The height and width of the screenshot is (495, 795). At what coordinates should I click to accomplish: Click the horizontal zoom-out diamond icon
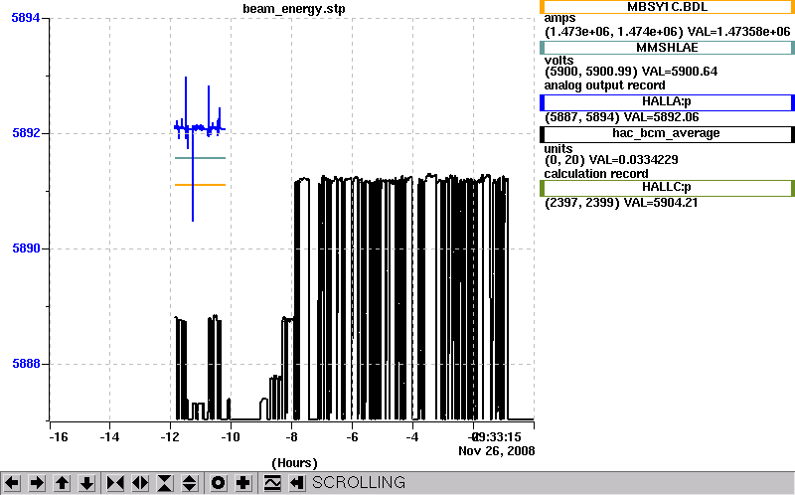tap(140, 483)
